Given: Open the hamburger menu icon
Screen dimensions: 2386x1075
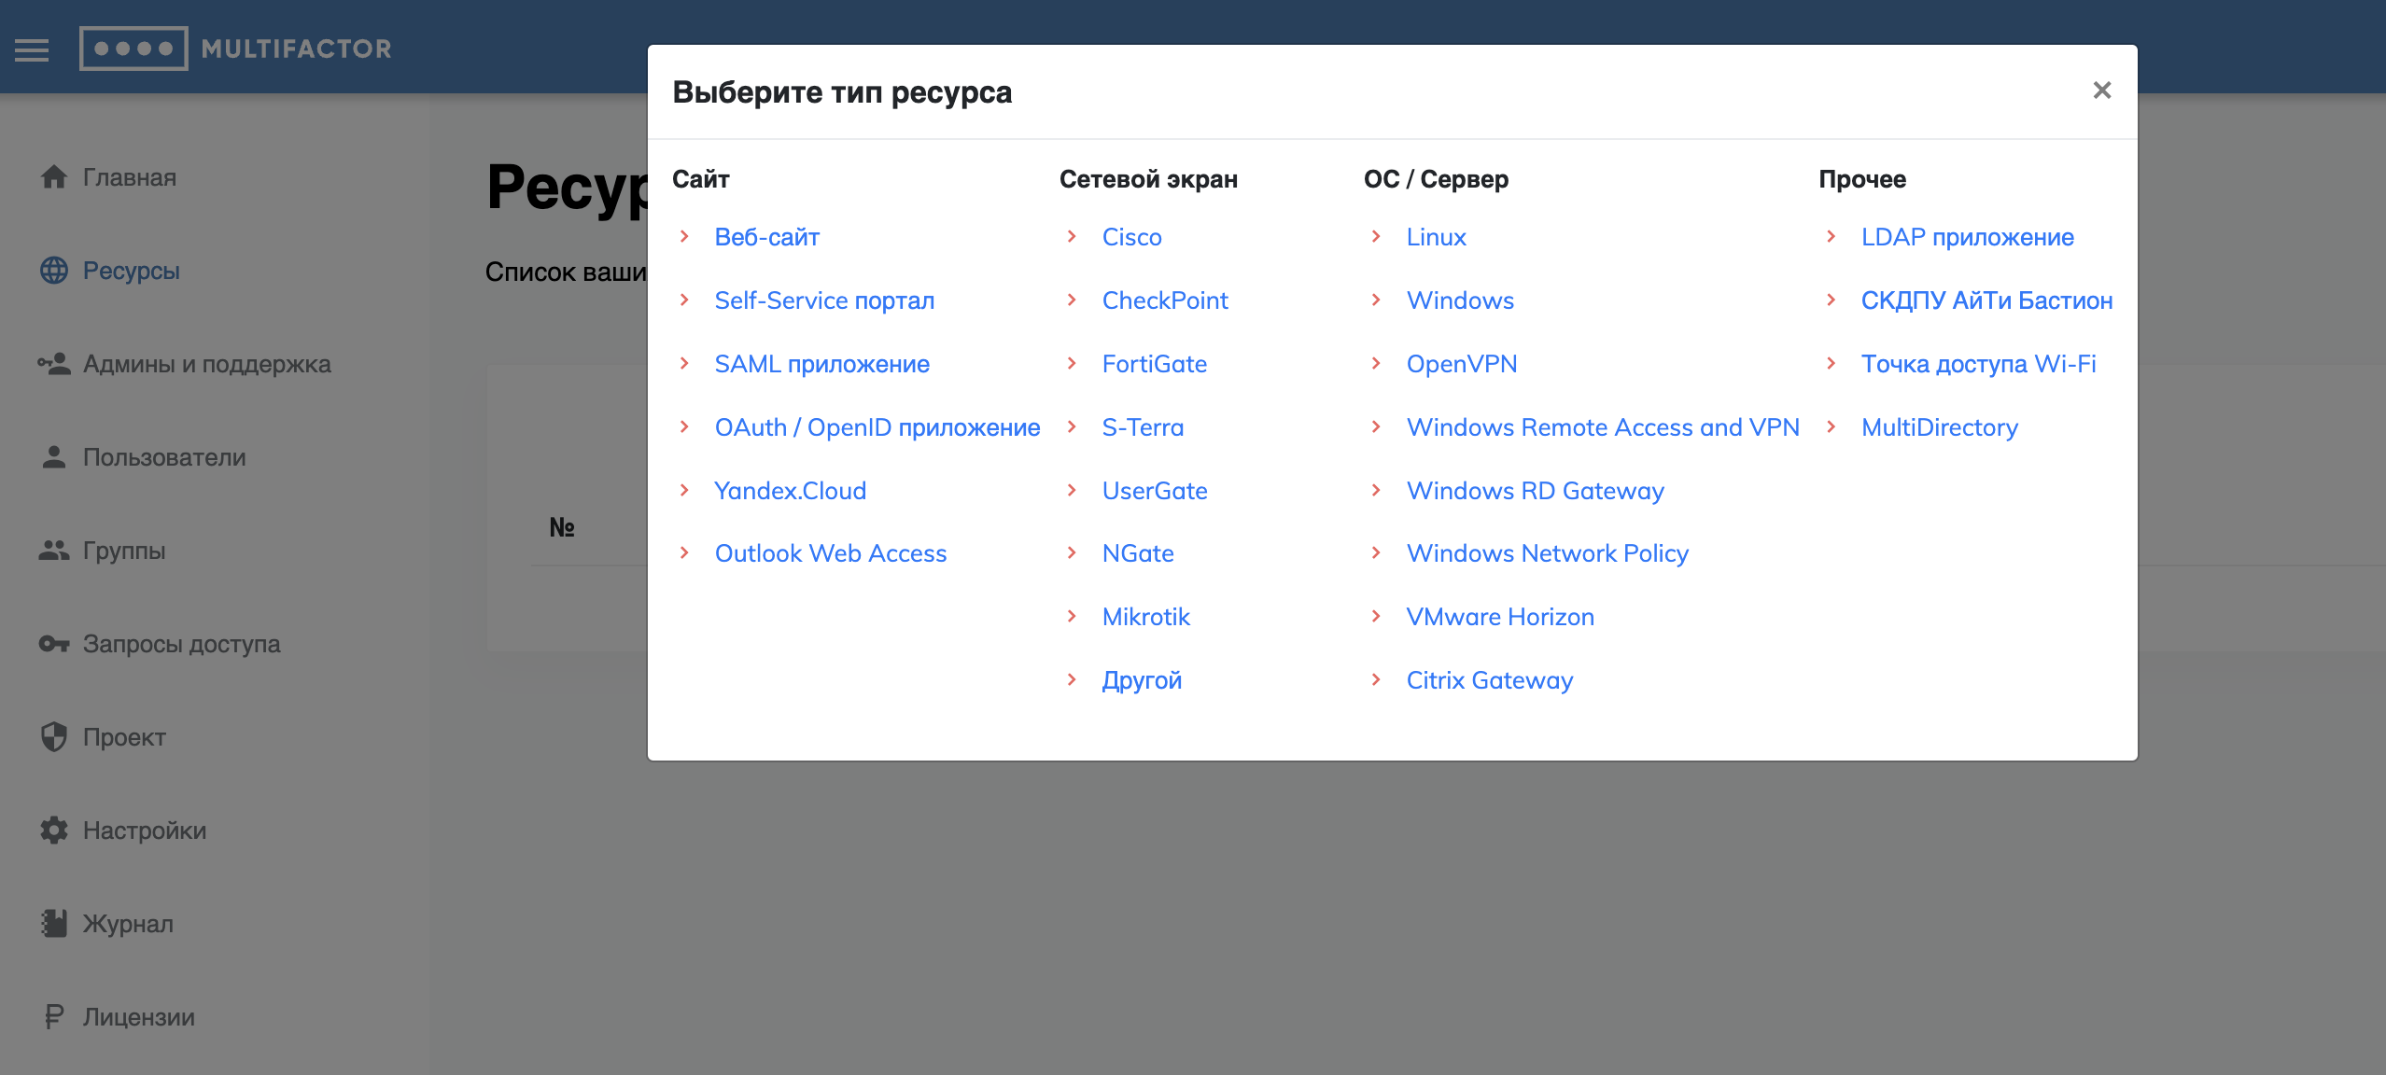Looking at the screenshot, I should coord(32,49).
